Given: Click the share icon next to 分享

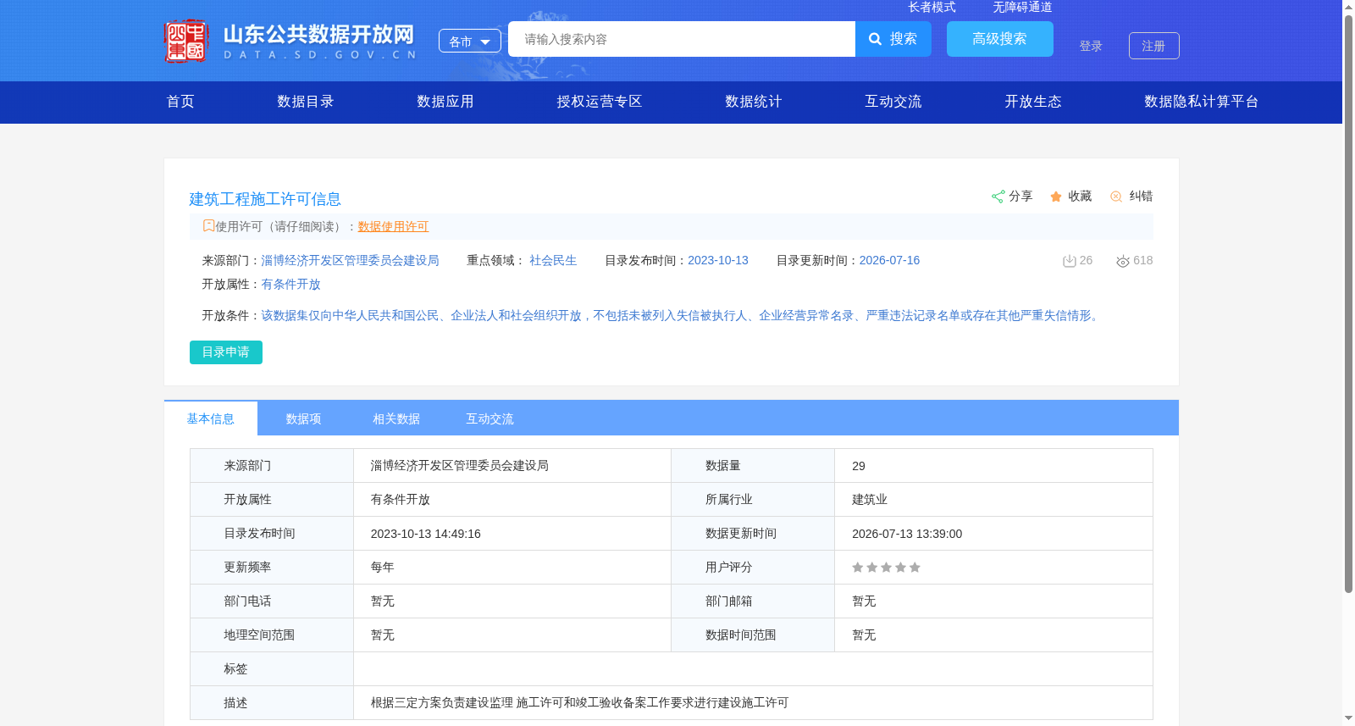Looking at the screenshot, I should (x=998, y=197).
